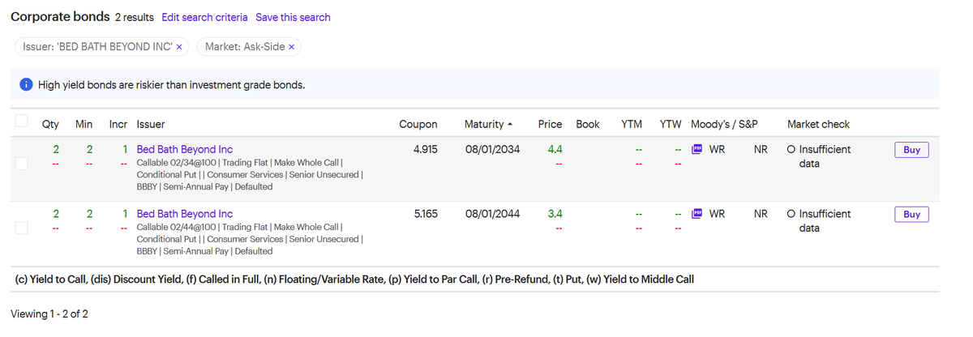
Task: Sort the table by Maturity column
Action: coord(484,124)
